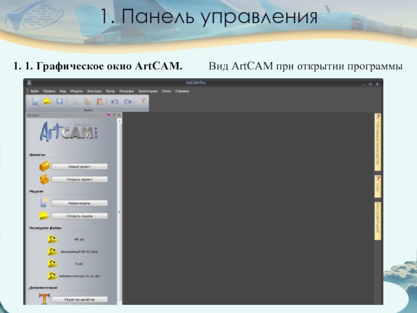Click the yellow Open file folder icon
Screen dimensions: 417x313
tap(47, 102)
